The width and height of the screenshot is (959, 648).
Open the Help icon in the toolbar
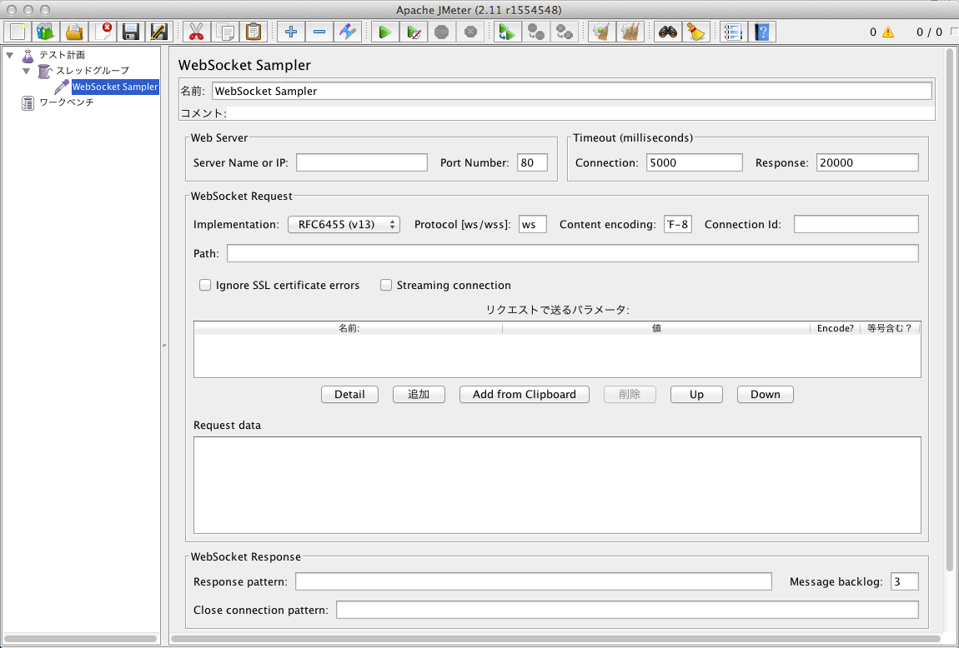tap(761, 32)
